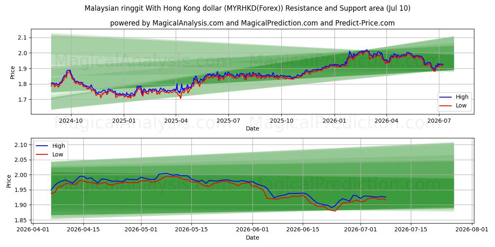495x247 pixels.
Task: Click the '2026-05-15' date label in bottom chart
Action: tap(191, 229)
